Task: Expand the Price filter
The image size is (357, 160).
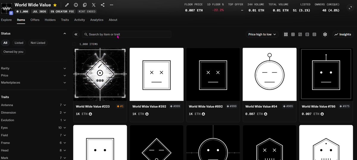Action: [33, 75]
